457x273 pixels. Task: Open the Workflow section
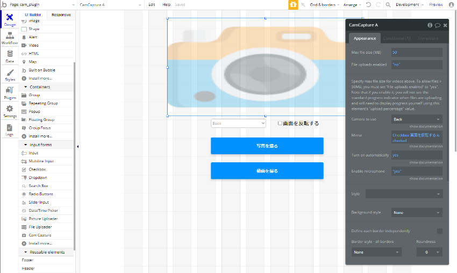[10, 38]
